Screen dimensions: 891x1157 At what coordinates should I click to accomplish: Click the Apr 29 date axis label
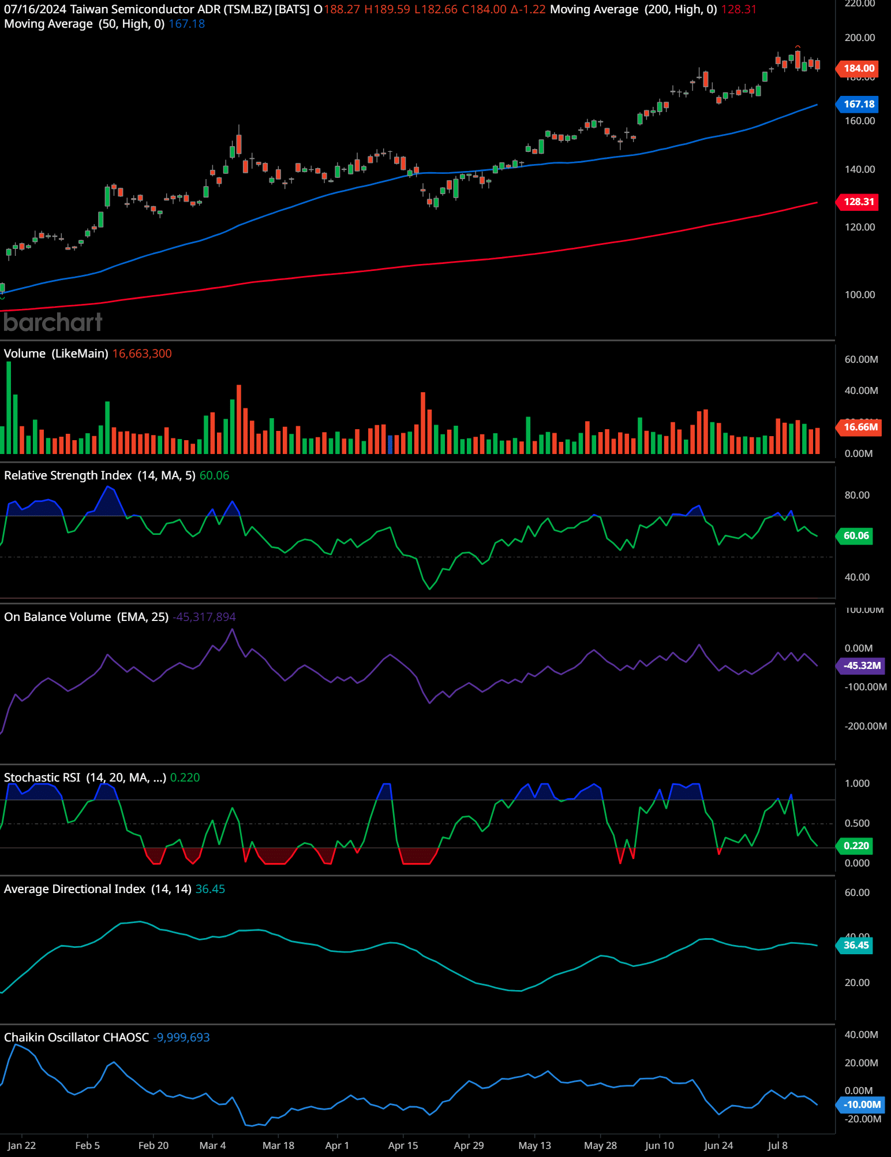click(469, 1145)
